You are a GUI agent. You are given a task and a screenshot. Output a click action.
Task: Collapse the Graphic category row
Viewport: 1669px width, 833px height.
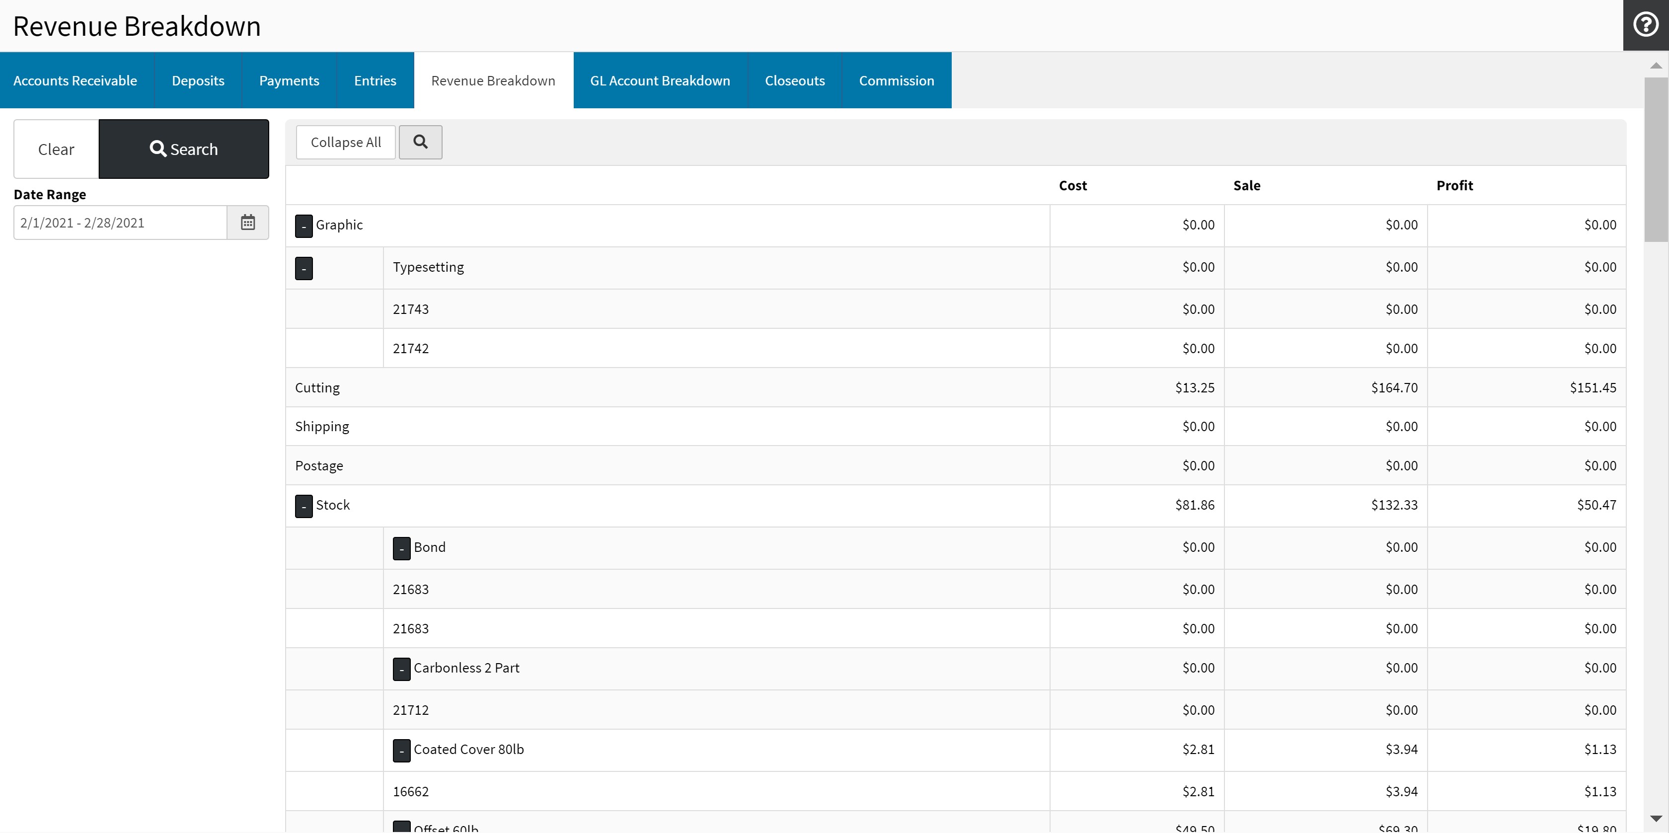click(304, 226)
